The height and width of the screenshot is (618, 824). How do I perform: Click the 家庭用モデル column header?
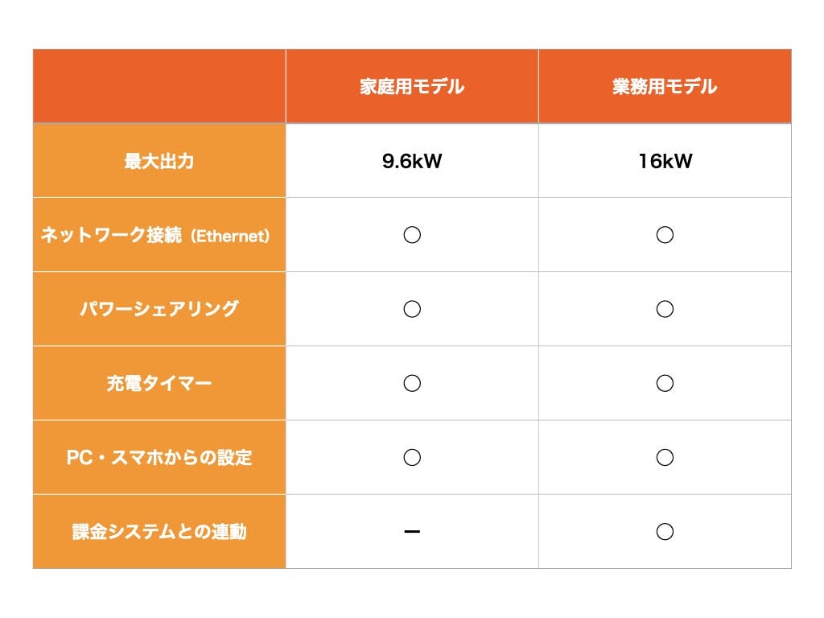tap(412, 87)
